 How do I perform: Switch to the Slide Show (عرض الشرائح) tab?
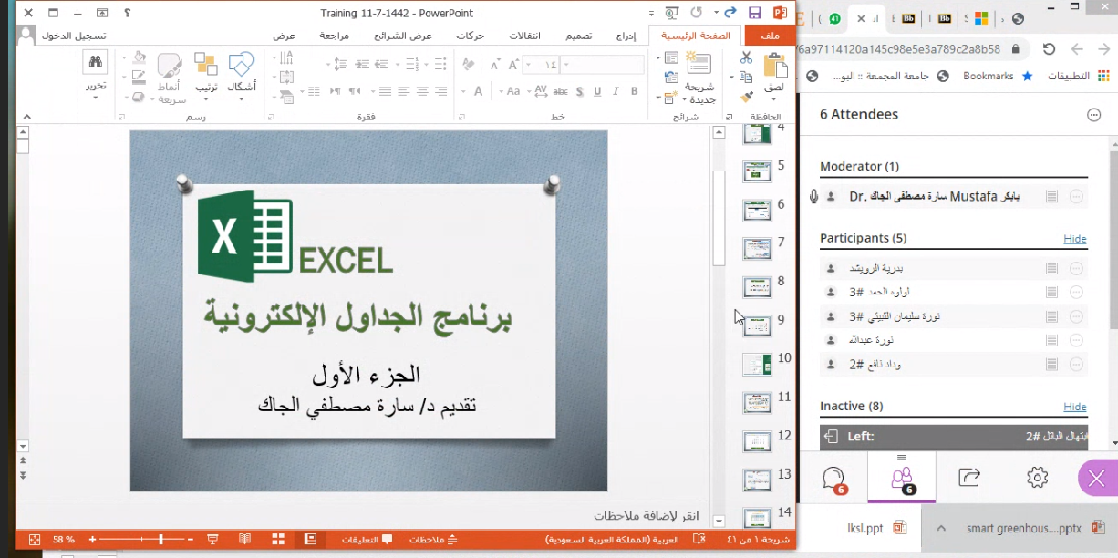403,36
